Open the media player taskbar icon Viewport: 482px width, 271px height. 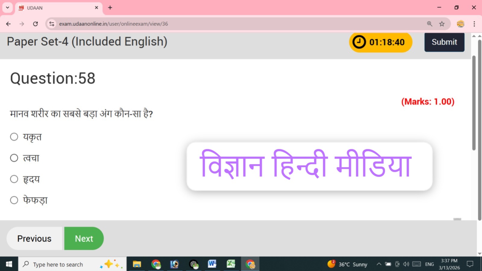tap(175, 264)
